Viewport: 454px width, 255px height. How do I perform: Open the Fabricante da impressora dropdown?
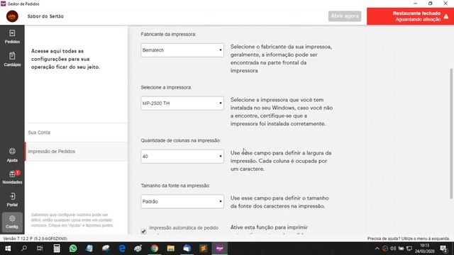(x=182, y=50)
